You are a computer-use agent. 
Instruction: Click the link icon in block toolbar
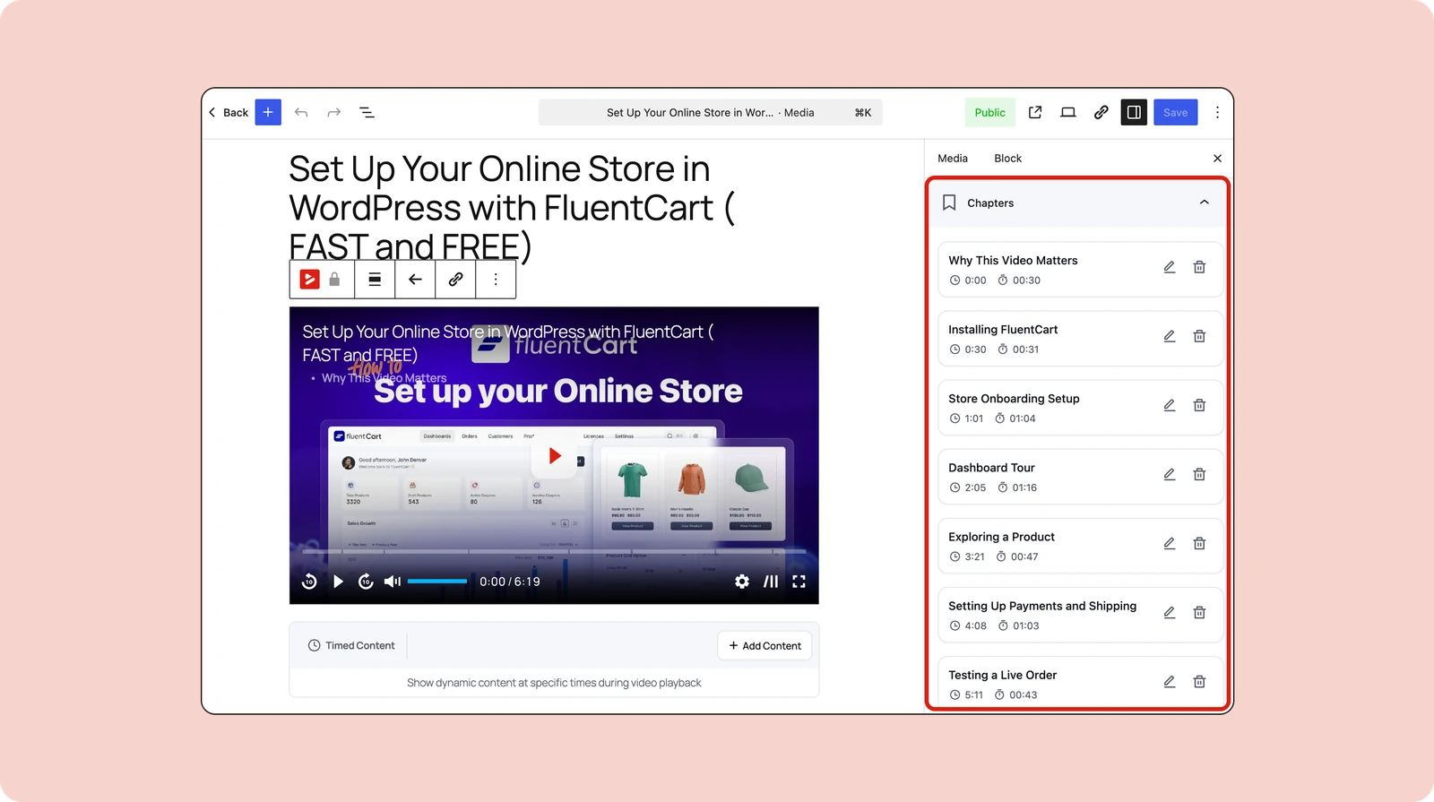click(455, 280)
